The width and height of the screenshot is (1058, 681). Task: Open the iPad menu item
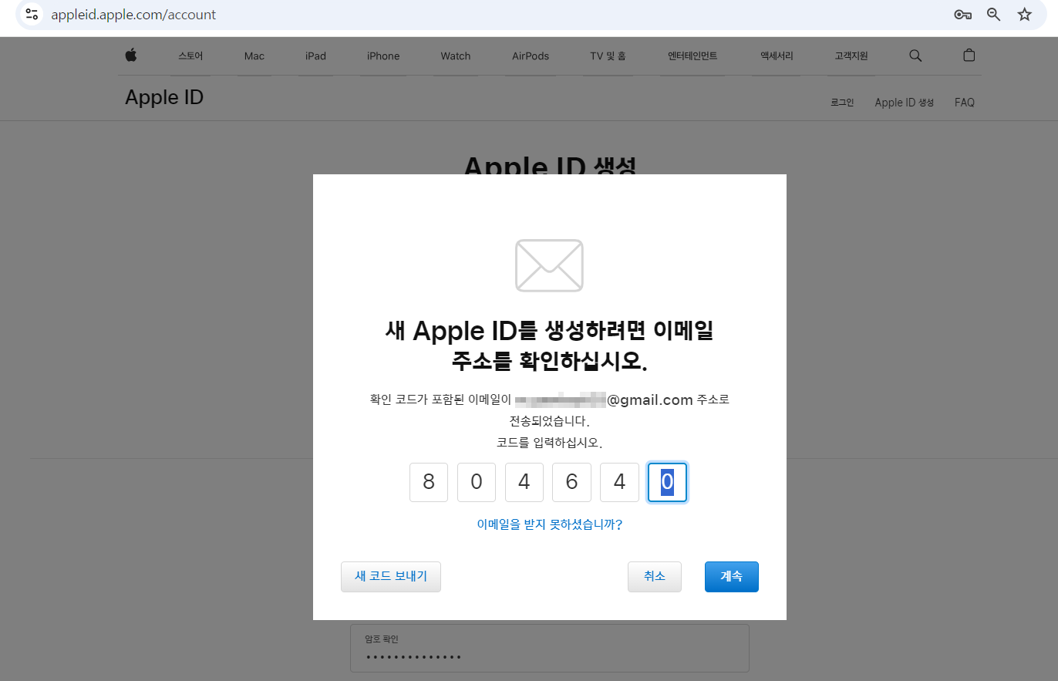315,56
